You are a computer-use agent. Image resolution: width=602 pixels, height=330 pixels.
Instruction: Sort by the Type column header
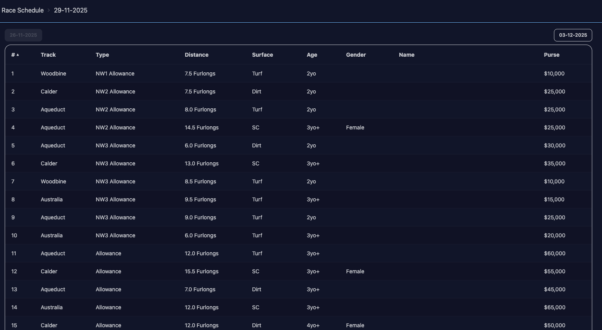(x=102, y=55)
